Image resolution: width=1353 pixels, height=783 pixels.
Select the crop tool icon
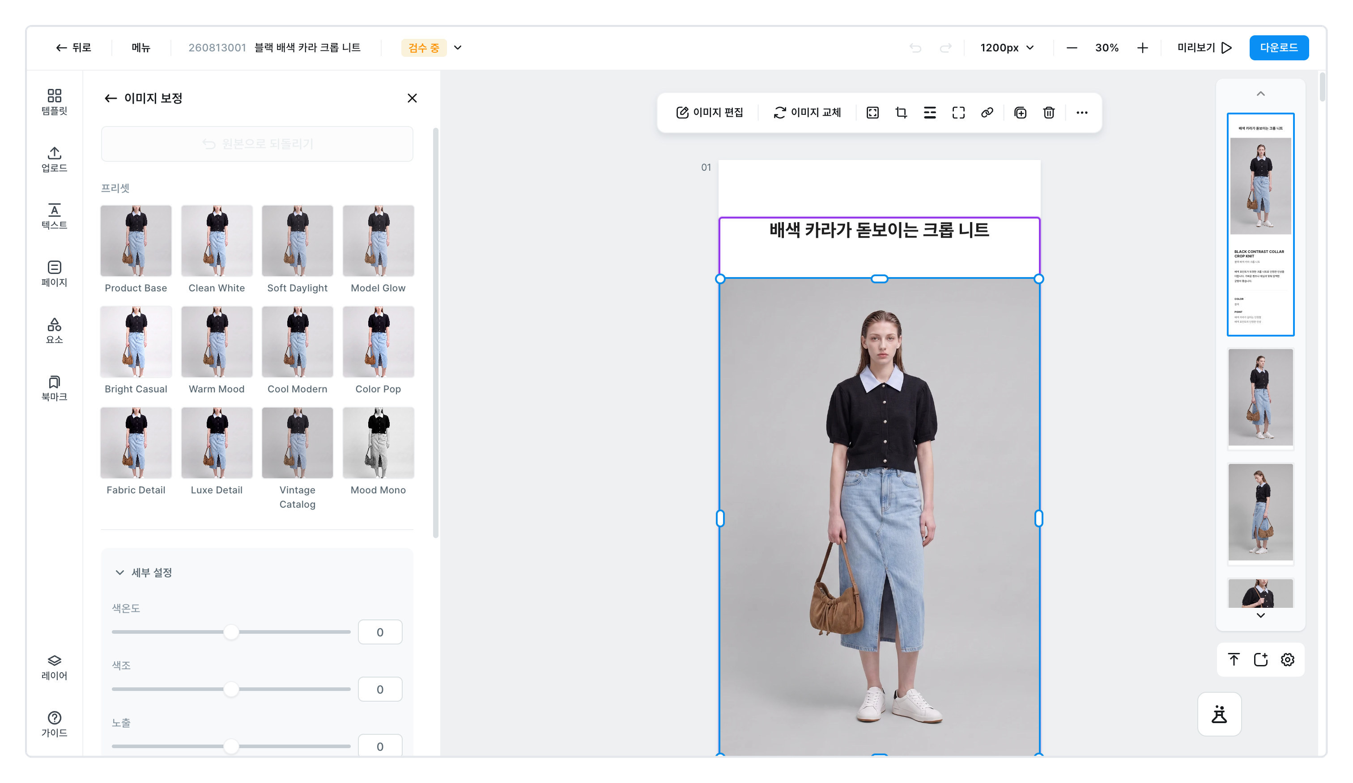click(901, 113)
